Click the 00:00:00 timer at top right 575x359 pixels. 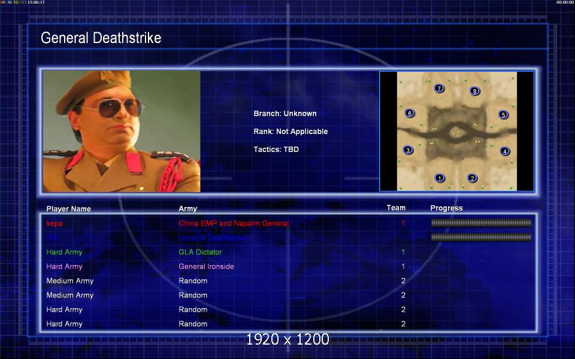coord(565,2)
